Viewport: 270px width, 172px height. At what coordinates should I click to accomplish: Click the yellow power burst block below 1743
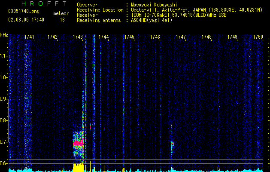point(79,167)
